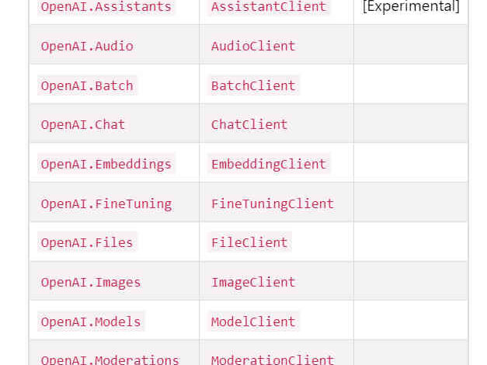This screenshot has width=487, height=365.
Task: Select the ModelClient class name
Action: click(x=253, y=322)
